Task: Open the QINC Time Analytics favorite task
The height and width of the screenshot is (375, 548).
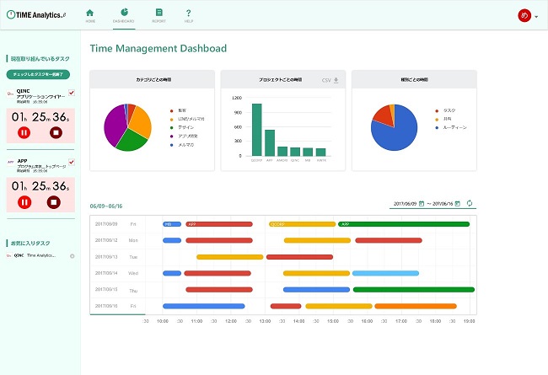Action: [35, 255]
